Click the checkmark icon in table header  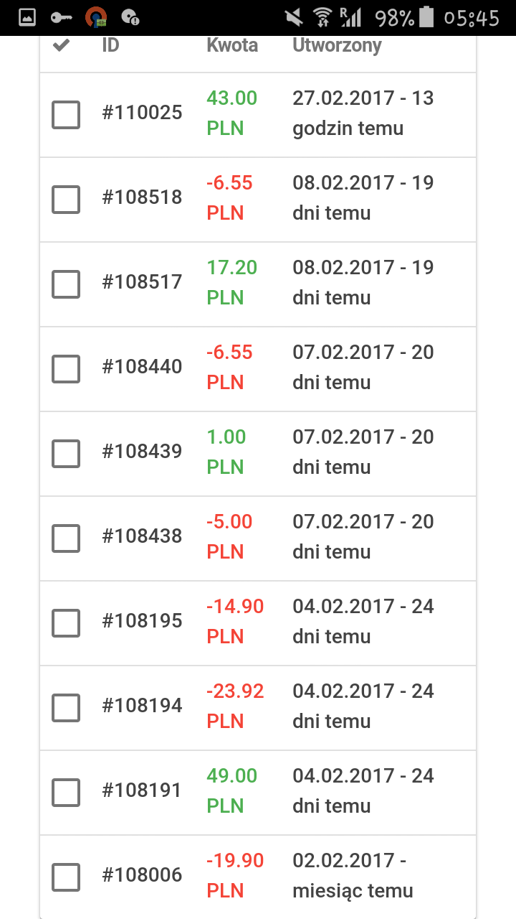[62, 45]
